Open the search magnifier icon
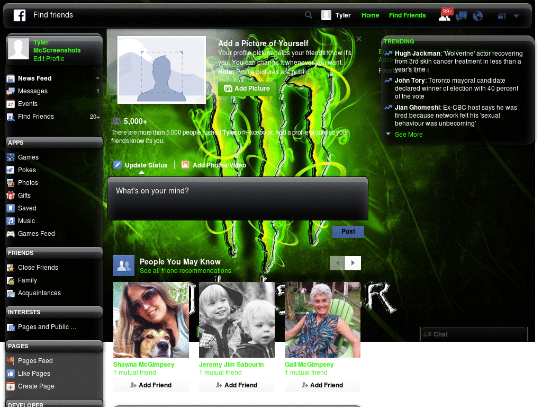The height and width of the screenshot is (407, 542). (309, 15)
